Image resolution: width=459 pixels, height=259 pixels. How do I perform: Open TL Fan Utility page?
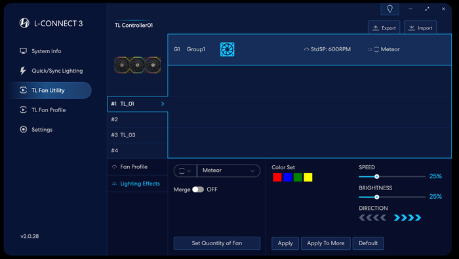coord(50,90)
